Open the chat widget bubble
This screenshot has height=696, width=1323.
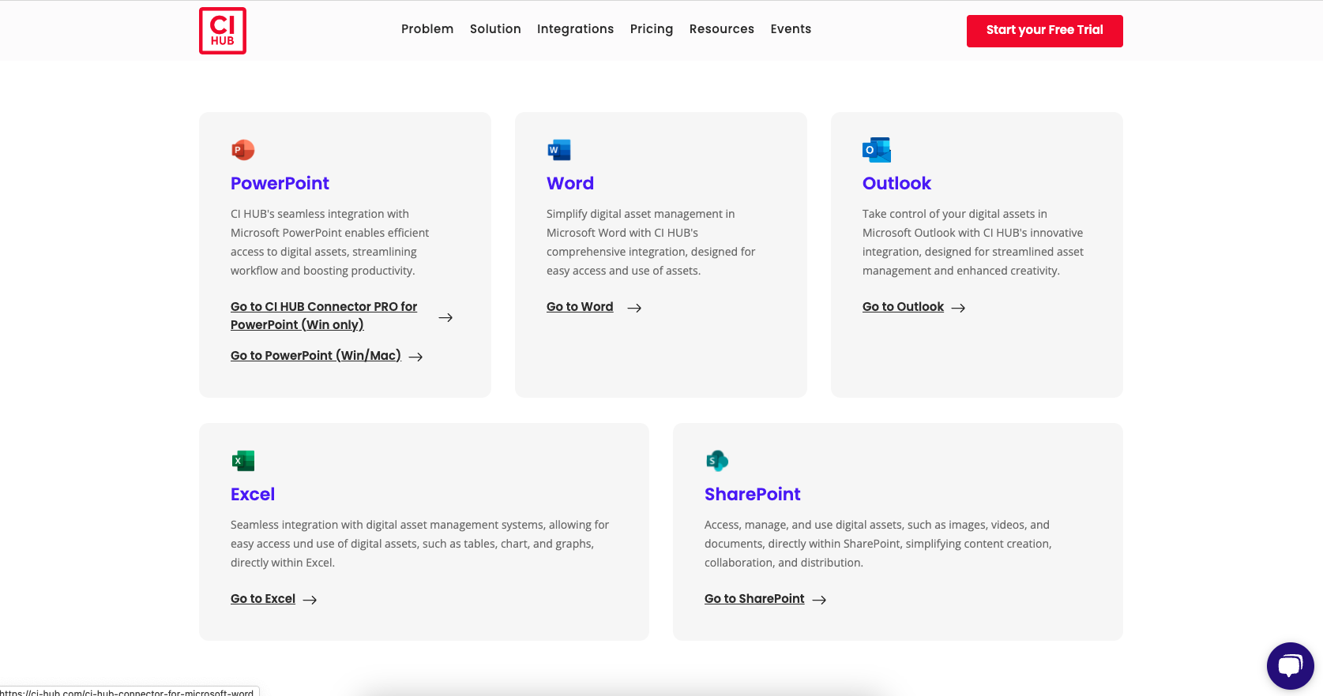(1290, 666)
